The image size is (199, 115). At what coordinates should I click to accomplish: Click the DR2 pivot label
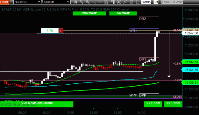click(x=143, y=19)
